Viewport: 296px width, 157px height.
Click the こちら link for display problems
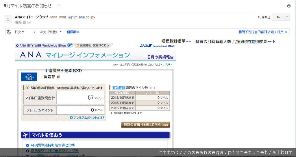[166, 65]
